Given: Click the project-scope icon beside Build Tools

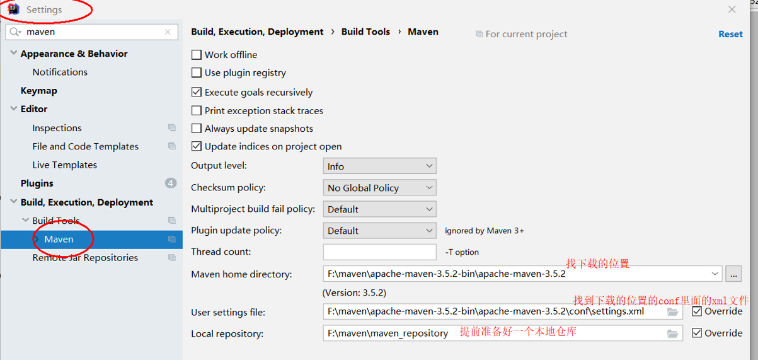Looking at the screenshot, I should [171, 221].
